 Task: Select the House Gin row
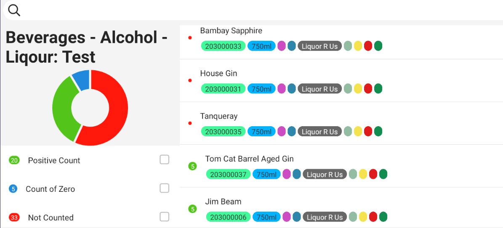[218, 74]
